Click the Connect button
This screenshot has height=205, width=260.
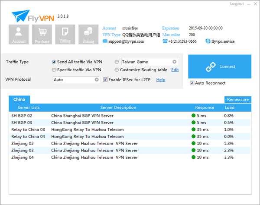(220, 66)
